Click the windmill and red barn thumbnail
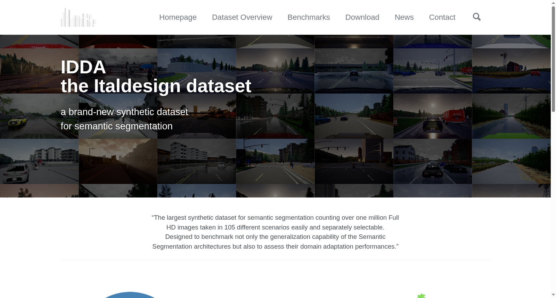The width and height of the screenshot is (556, 298). (x=512, y=71)
